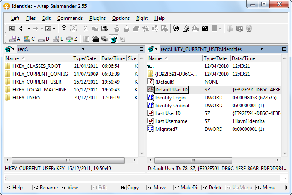Sort right panel by Type/Date column

[x=216, y=58]
